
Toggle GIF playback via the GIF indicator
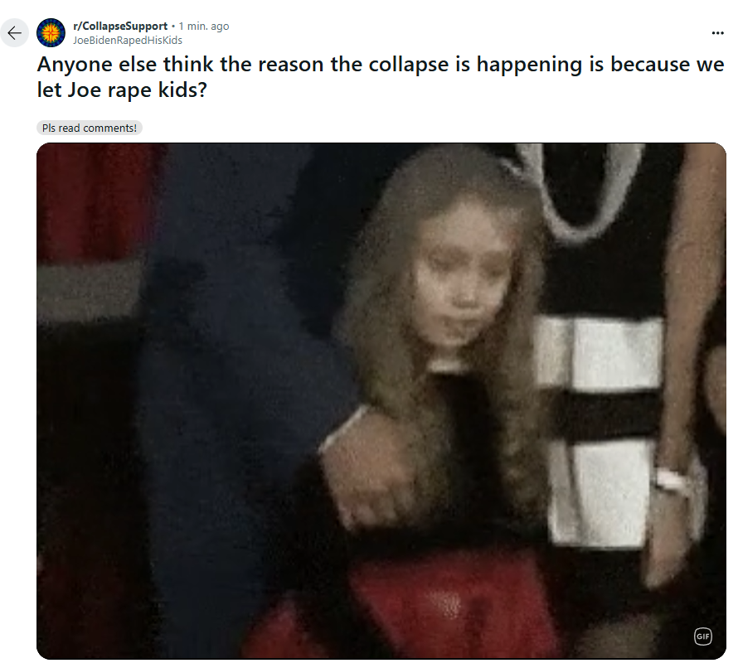[x=702, y=636]
